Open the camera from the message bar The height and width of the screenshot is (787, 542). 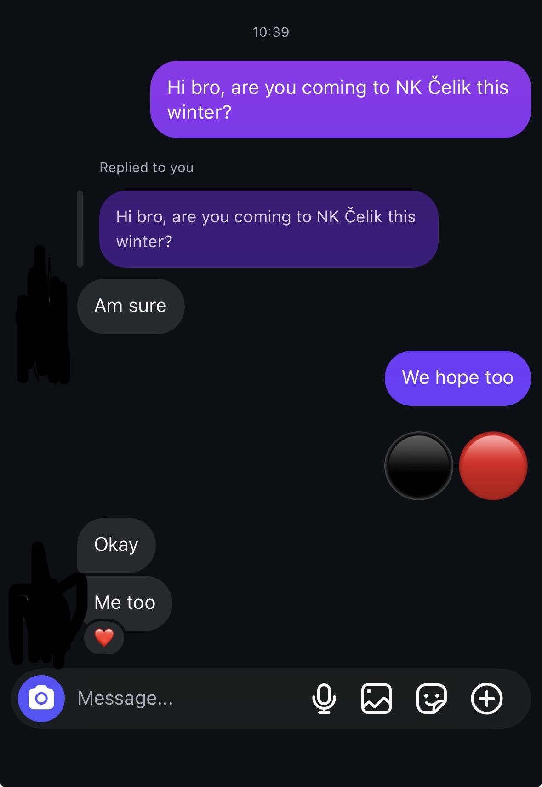click(41, 699)
